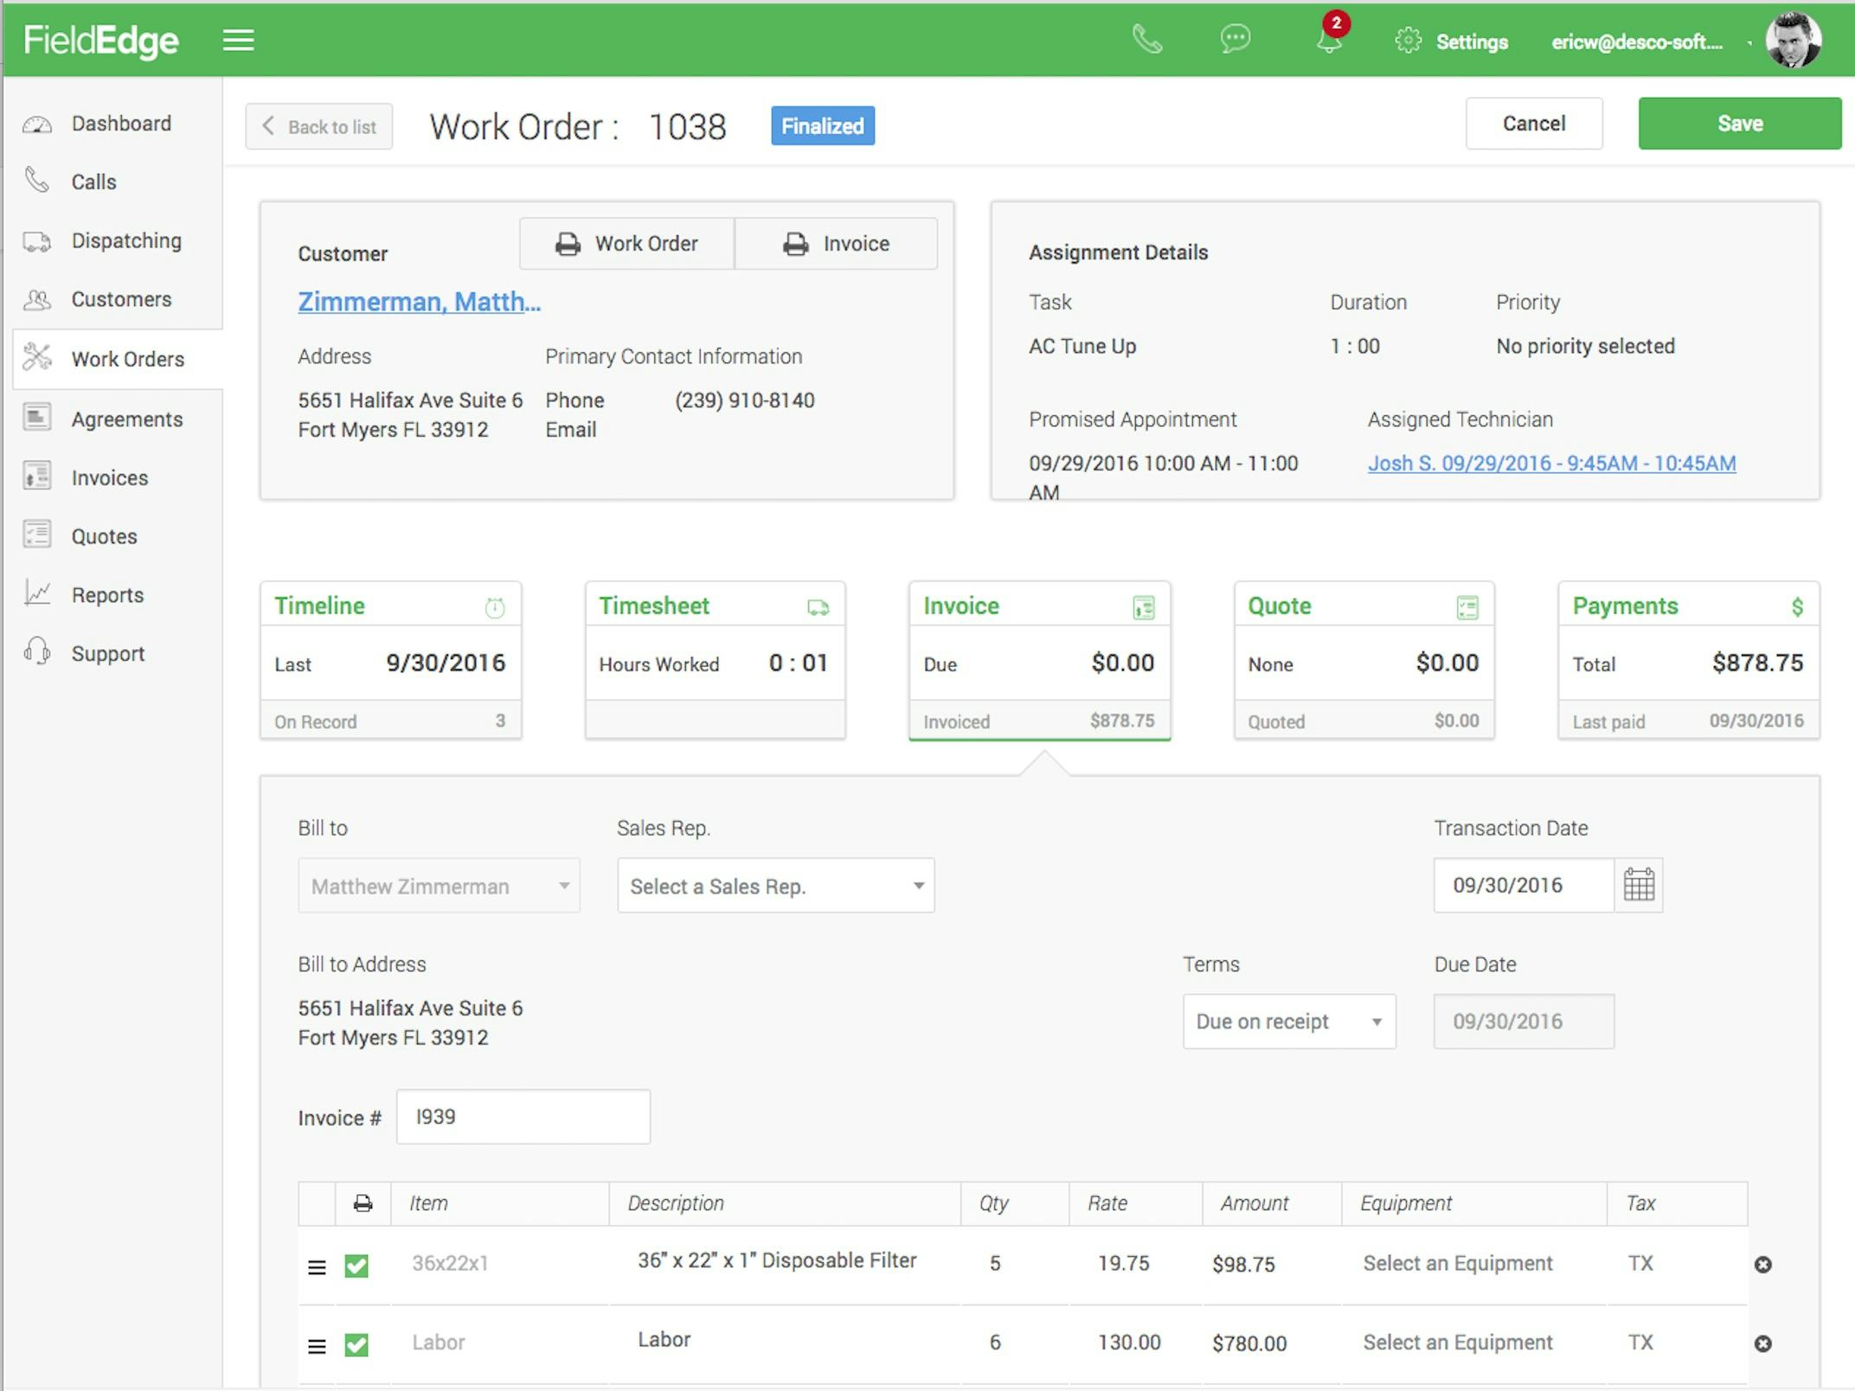Open the Payments summary tab

point(1688,661)
